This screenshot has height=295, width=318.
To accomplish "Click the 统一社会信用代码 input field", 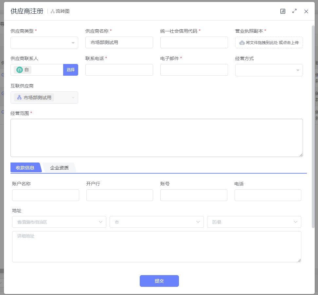I will 194,42.
